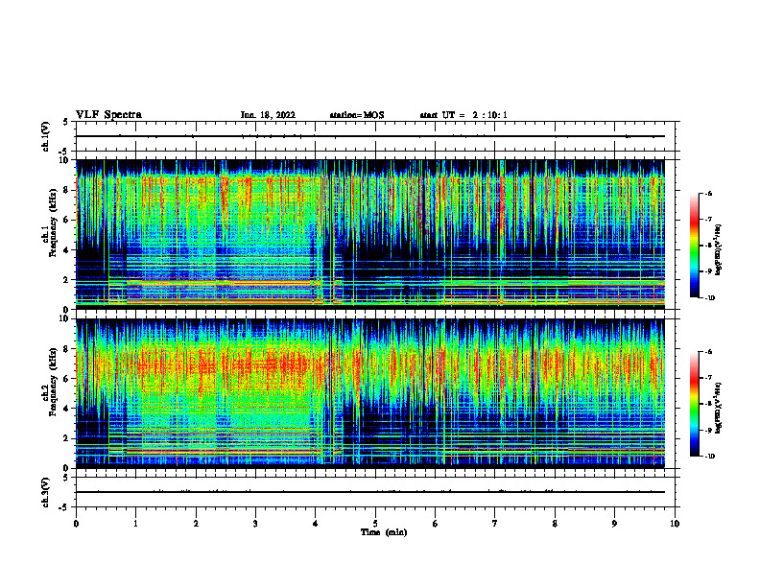Viewport: 760px width, 587px height.
Task: Click the "VLF Spectra" plot title
Action: (108, 115)
